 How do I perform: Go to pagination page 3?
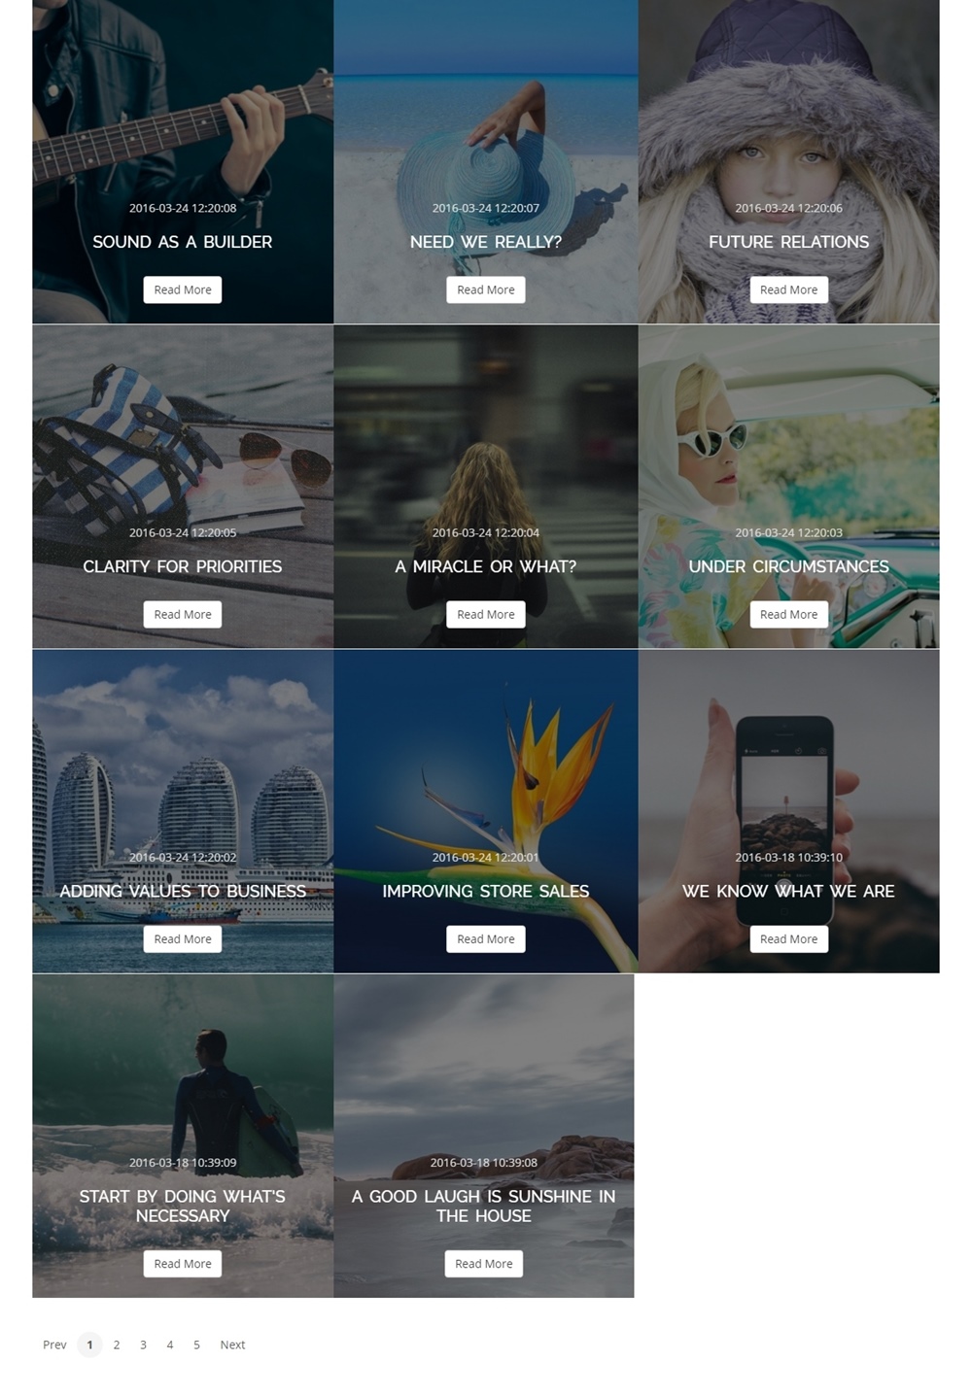pos(143,1344)
